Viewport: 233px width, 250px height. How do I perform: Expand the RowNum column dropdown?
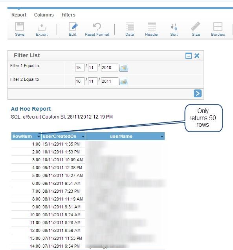[x=39, y=137]
